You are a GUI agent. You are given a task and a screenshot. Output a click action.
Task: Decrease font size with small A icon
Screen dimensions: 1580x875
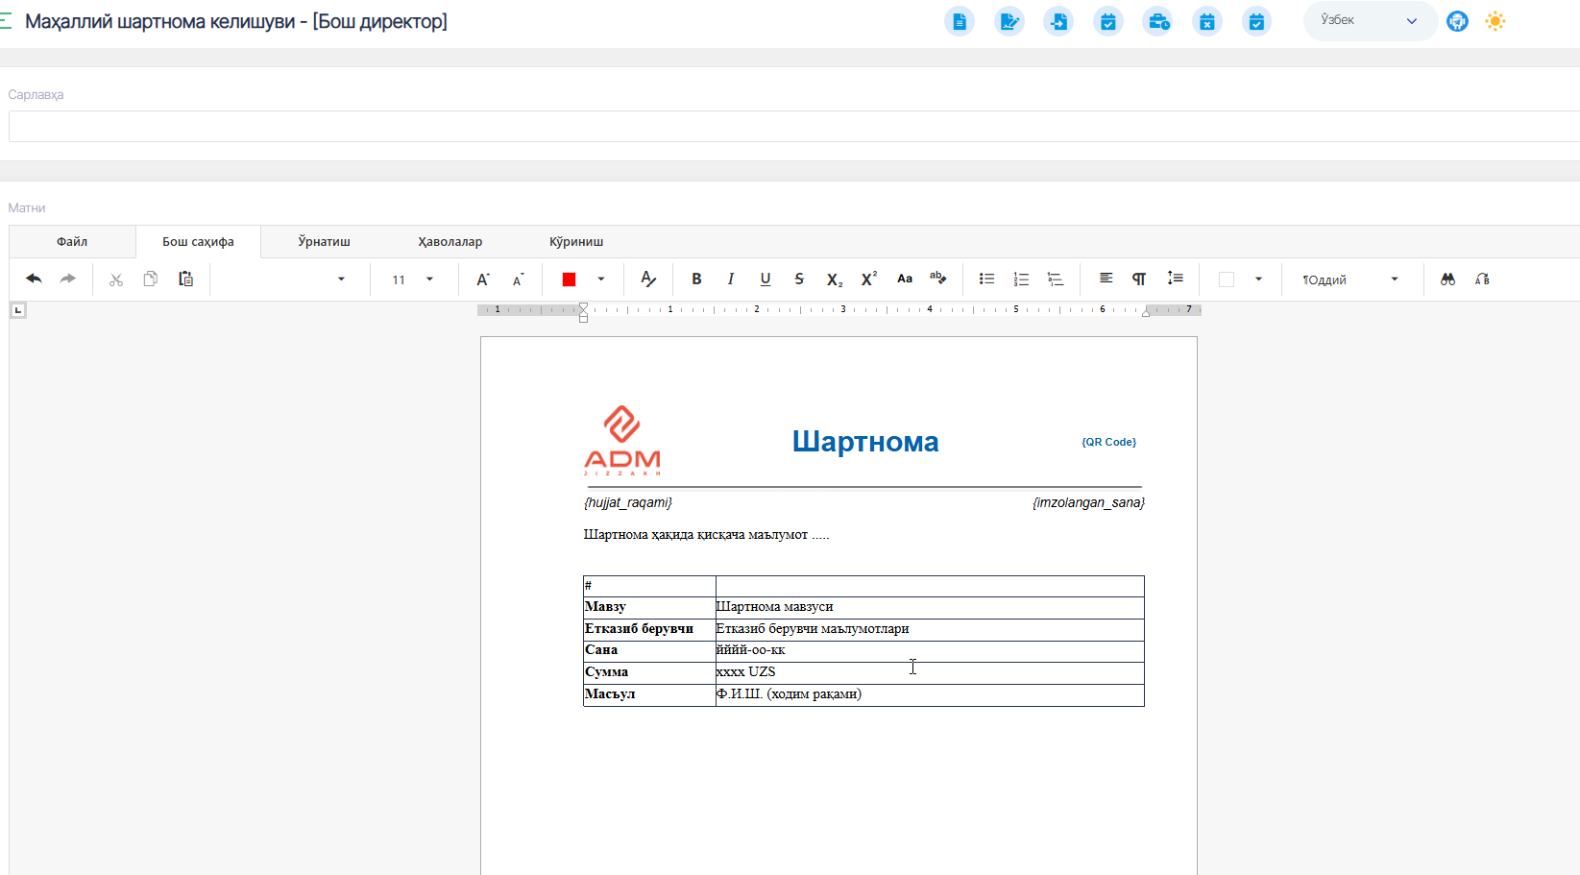[518, 280]
